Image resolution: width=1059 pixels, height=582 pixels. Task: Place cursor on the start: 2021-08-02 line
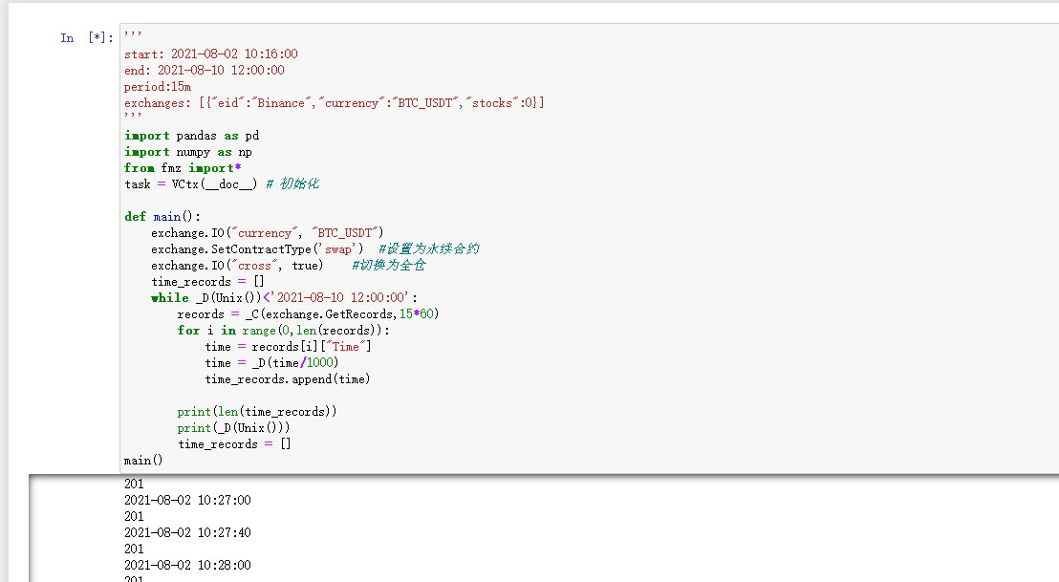211,54
